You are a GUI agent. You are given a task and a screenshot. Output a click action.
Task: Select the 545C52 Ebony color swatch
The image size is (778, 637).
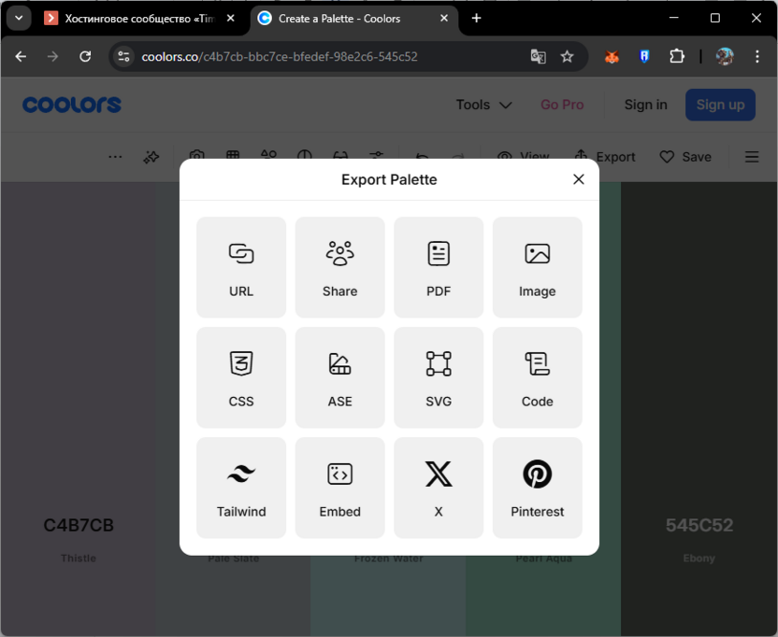tap(699, 409)
